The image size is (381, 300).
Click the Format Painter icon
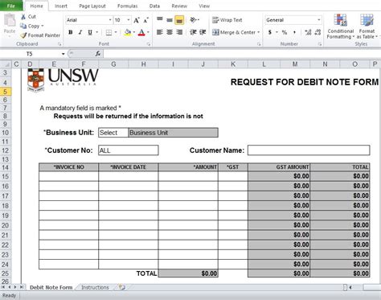pyautogui.click(x=23, y=35)
